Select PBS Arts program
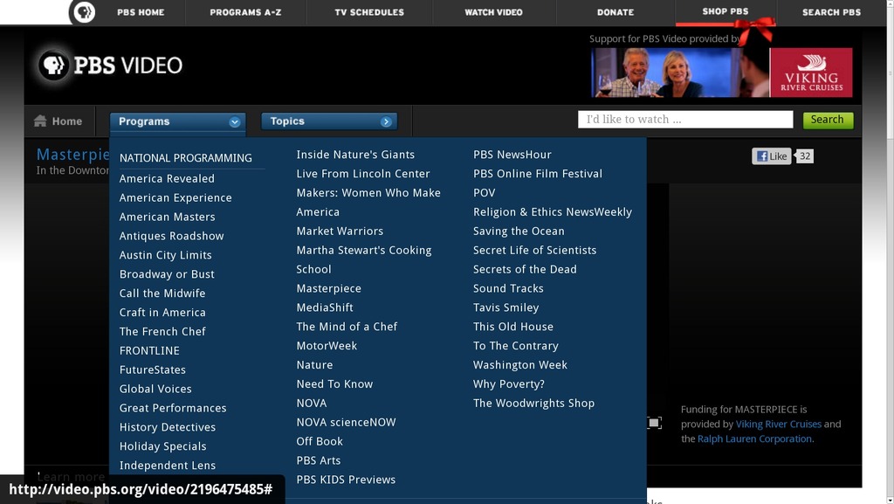 click(318, 460)
